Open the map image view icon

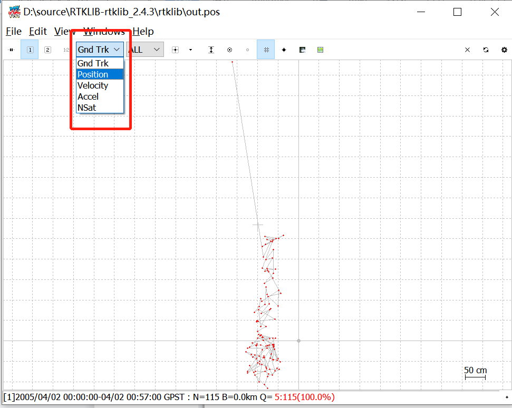[302, 50]
